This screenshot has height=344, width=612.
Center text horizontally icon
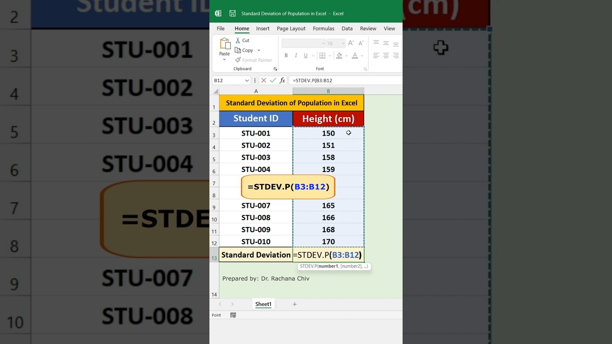pos(386,55)
